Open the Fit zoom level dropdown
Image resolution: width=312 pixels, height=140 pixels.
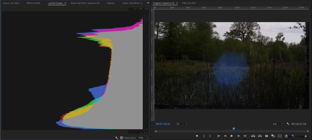(182, 124)
